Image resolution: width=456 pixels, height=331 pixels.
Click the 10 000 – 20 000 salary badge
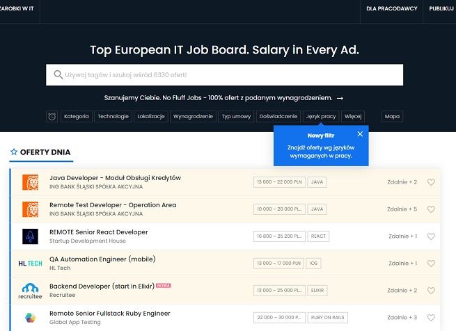pos(279,209)
